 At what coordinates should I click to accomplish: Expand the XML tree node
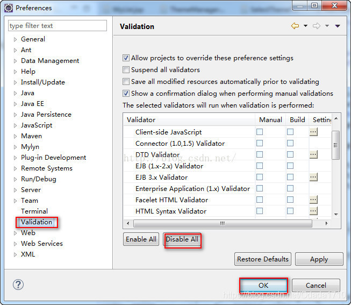point(15,254)
